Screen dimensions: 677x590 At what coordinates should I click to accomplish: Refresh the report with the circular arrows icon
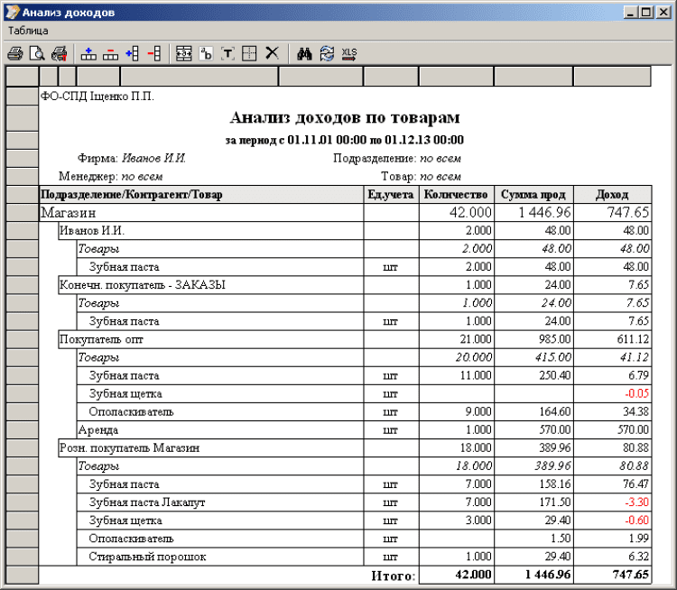[x=327, y=54]
